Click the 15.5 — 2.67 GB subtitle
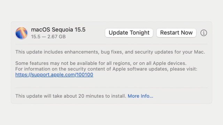The width and height of the screenshot is (223, 125). click(48, 37)
